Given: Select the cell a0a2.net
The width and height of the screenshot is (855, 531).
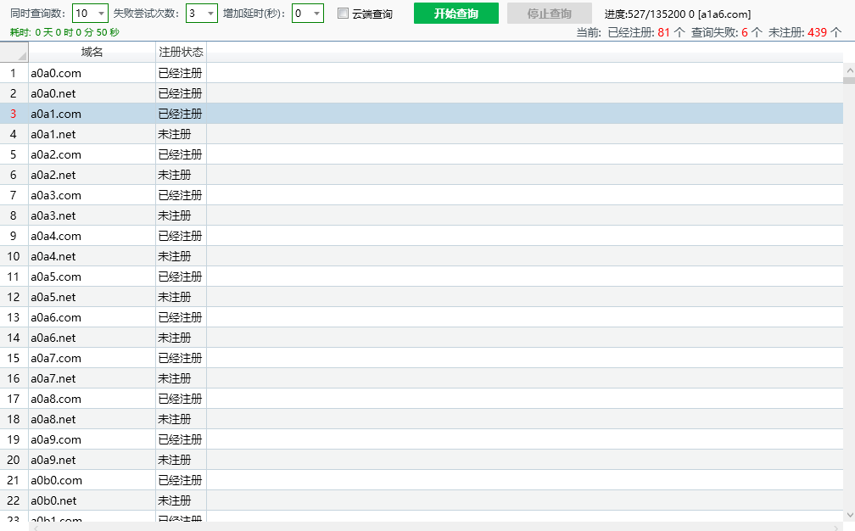Looking at the screenshot, I should pos(92,175).
